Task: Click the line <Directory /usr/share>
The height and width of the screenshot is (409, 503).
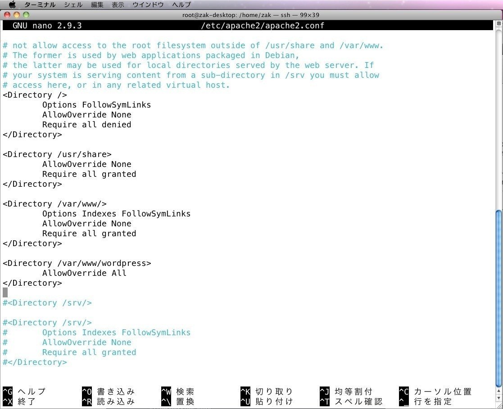Action: (x=57, y=154)
